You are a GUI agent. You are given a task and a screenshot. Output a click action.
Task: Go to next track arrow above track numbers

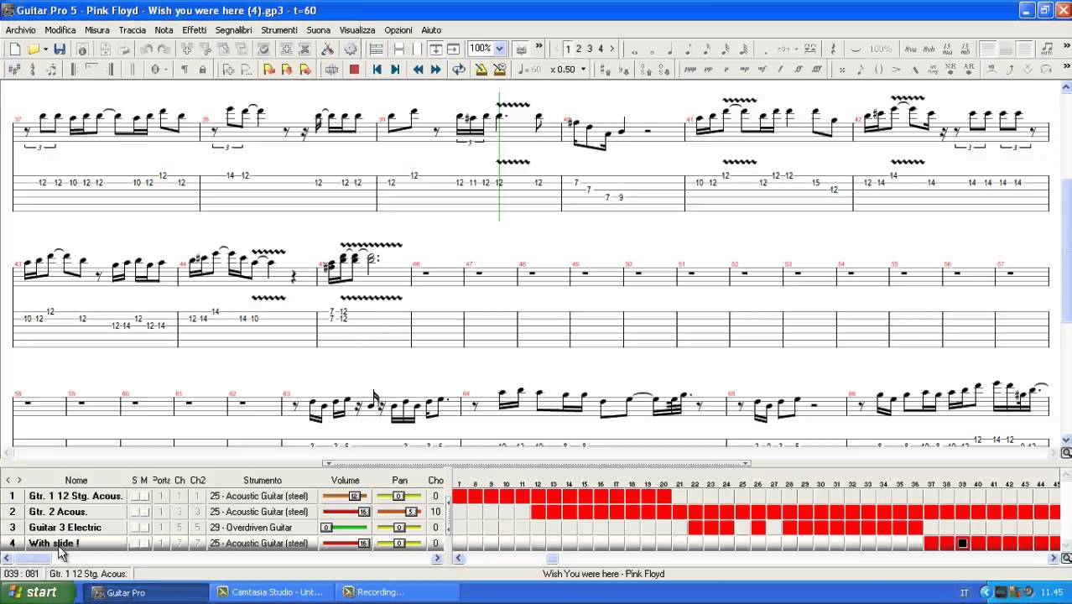point(18,480)
